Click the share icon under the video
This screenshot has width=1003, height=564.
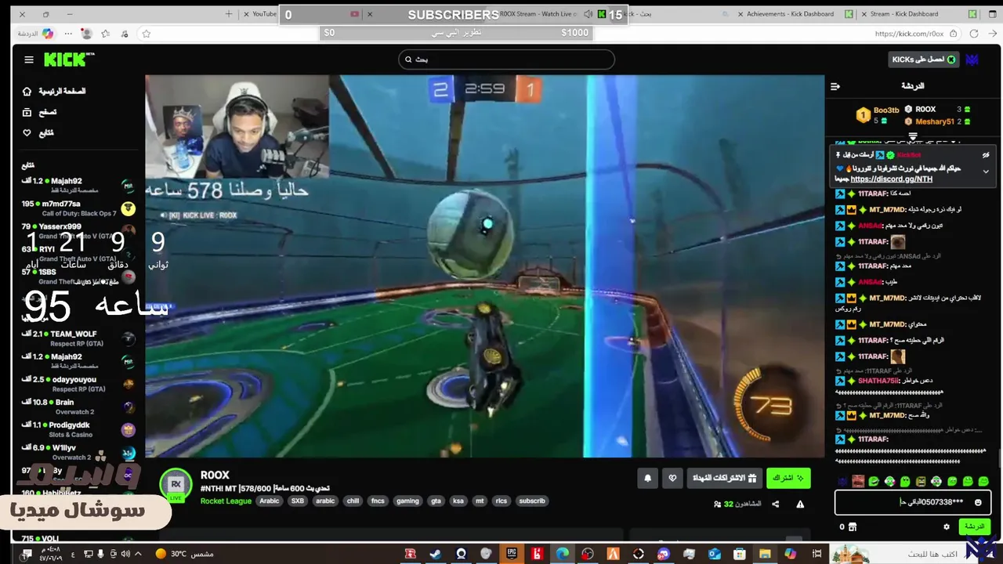tap(776, 504)
